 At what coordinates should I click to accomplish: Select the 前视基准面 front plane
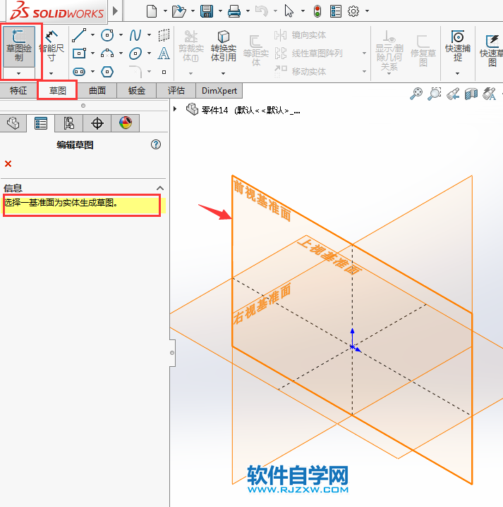pos(262,201)
